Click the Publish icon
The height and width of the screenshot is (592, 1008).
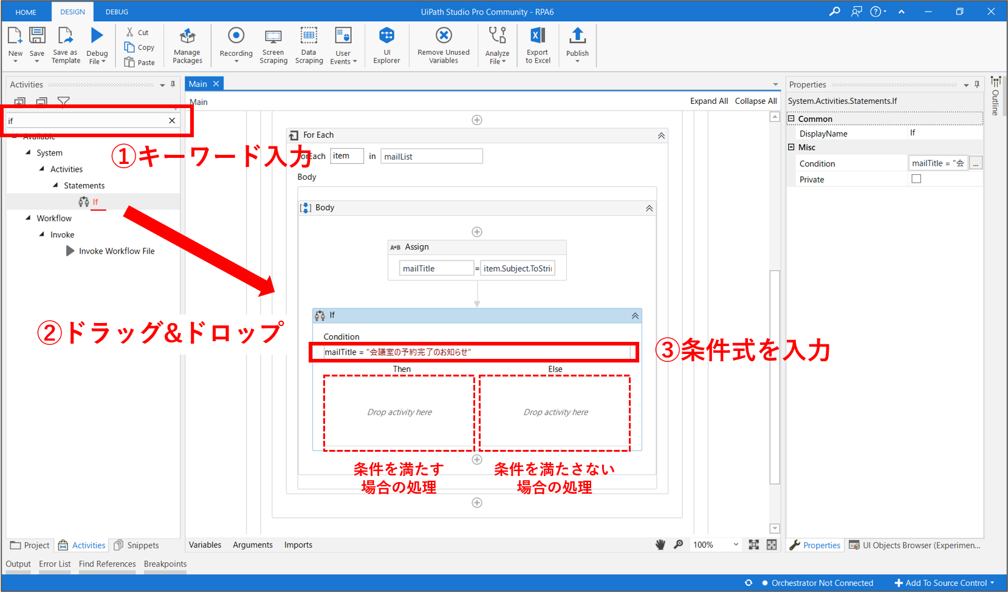tap(577, 36)
